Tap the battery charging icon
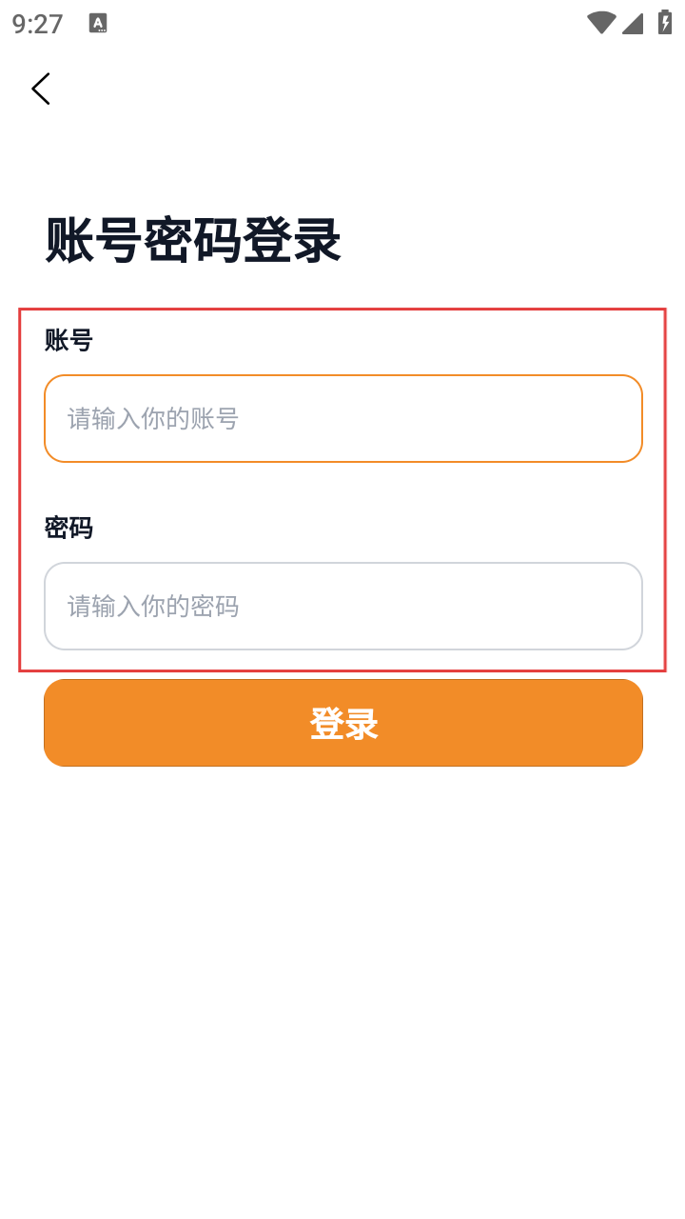Image resolution: width=685 pixels, height=1219 pixels. (665, 23)
